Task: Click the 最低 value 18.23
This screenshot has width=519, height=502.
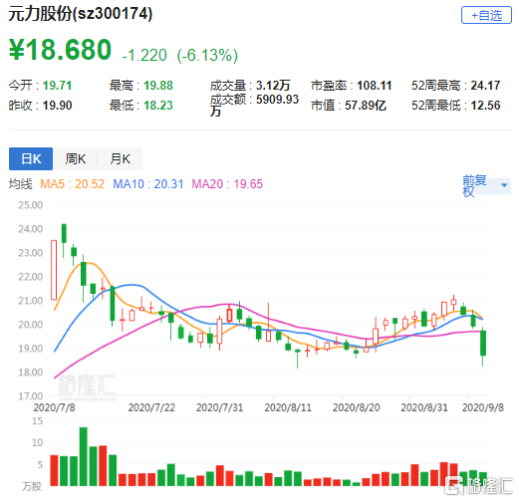Action: click(158, 106)
